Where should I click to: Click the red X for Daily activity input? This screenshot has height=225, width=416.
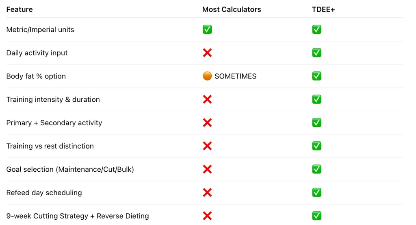click(207, 52)
